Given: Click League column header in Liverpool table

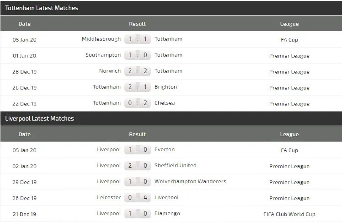Looking at the screenshot, I should click(x=289, y=134).
